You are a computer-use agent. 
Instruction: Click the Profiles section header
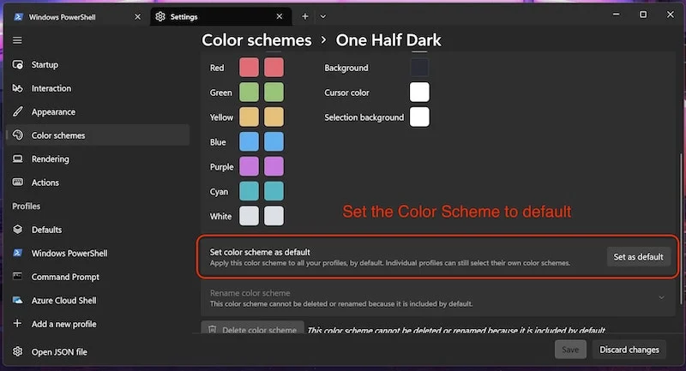pyautogui.click(x=27, y=206)
